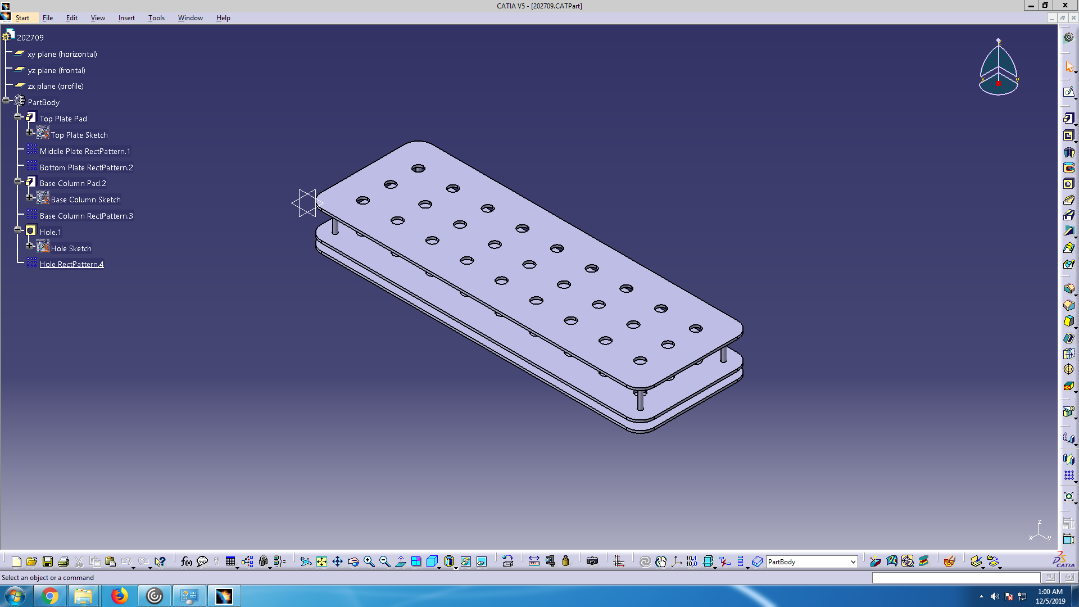This screenshot has width=1079, height=607.
Task: Click the Save file icon
Action: [x=48, y=561]
